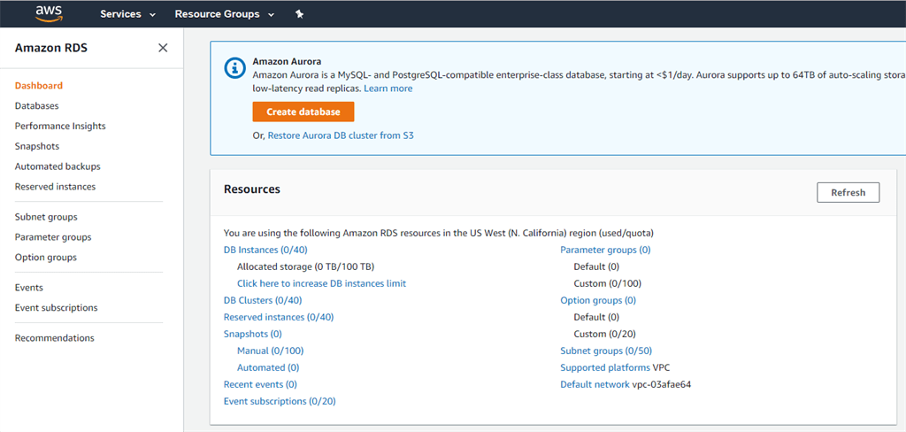Open the Recent events (0) link

pos(260,384)
